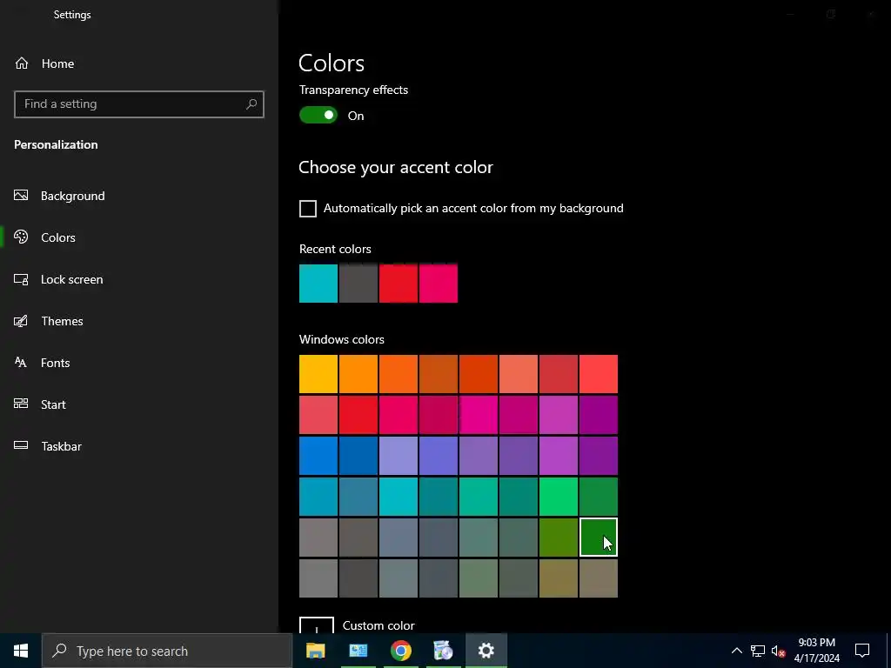Select the lavender swatch in the blue row
Image resolution: width=891 pixels, height=668 pixels.
pyautogui.click(x=399, y=456)
